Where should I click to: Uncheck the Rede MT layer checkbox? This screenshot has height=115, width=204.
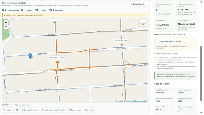coord(22,10)
